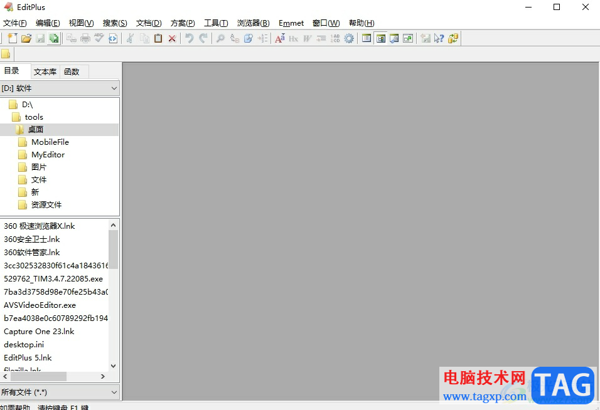Click the Open file folder icon
This screenshot has width=600, height=410.
coord(26,38)
